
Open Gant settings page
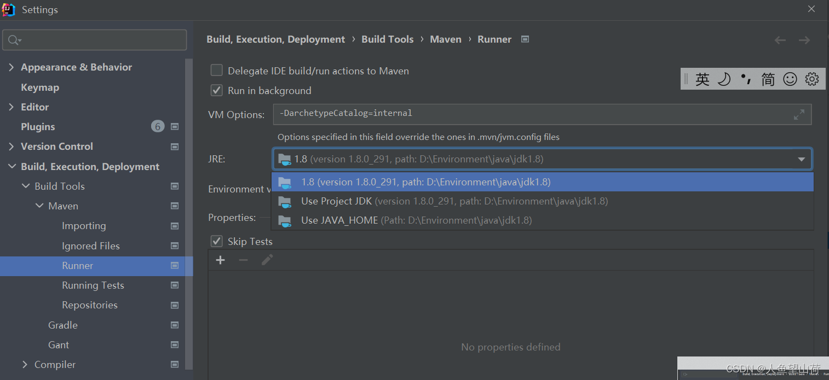click(59, 345)
